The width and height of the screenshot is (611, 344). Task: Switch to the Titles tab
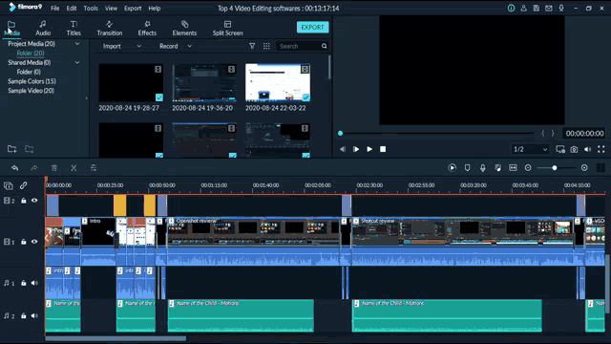coord(74,28)
